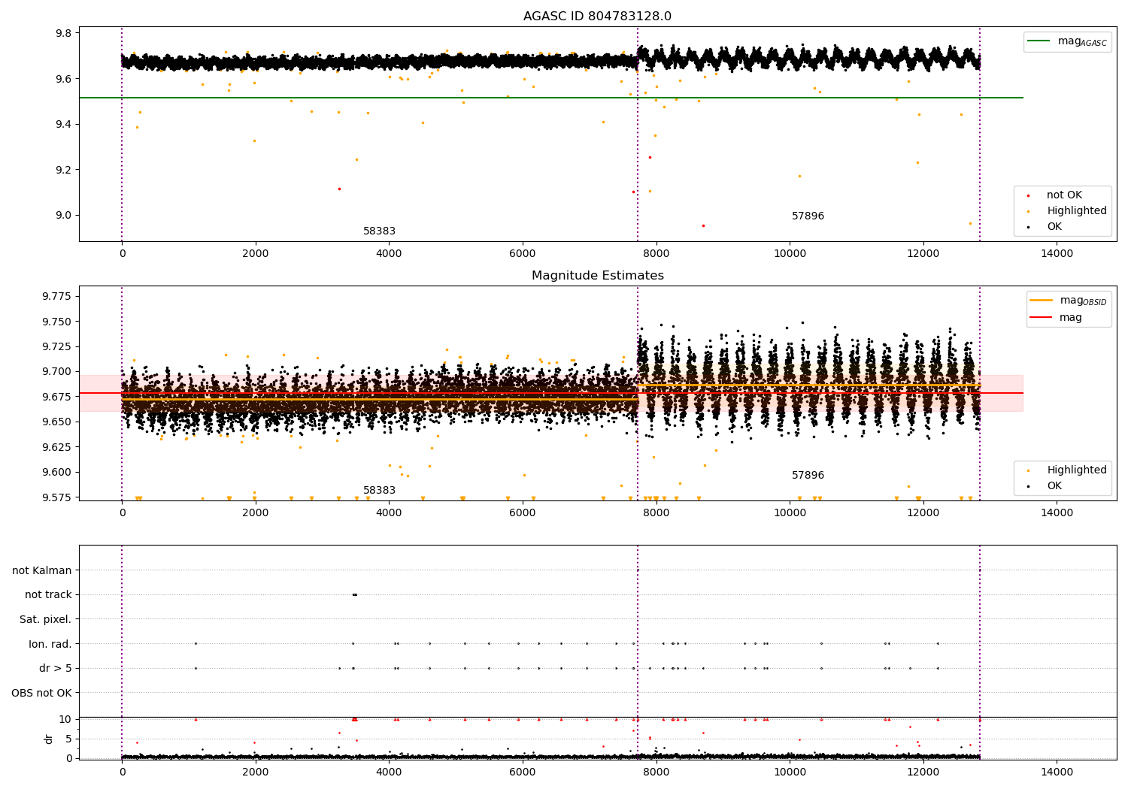This screenshot has width=1128, height=789.
Task: Click the 'Sat. pixel.' row label
Action: [x=45, y=619]
